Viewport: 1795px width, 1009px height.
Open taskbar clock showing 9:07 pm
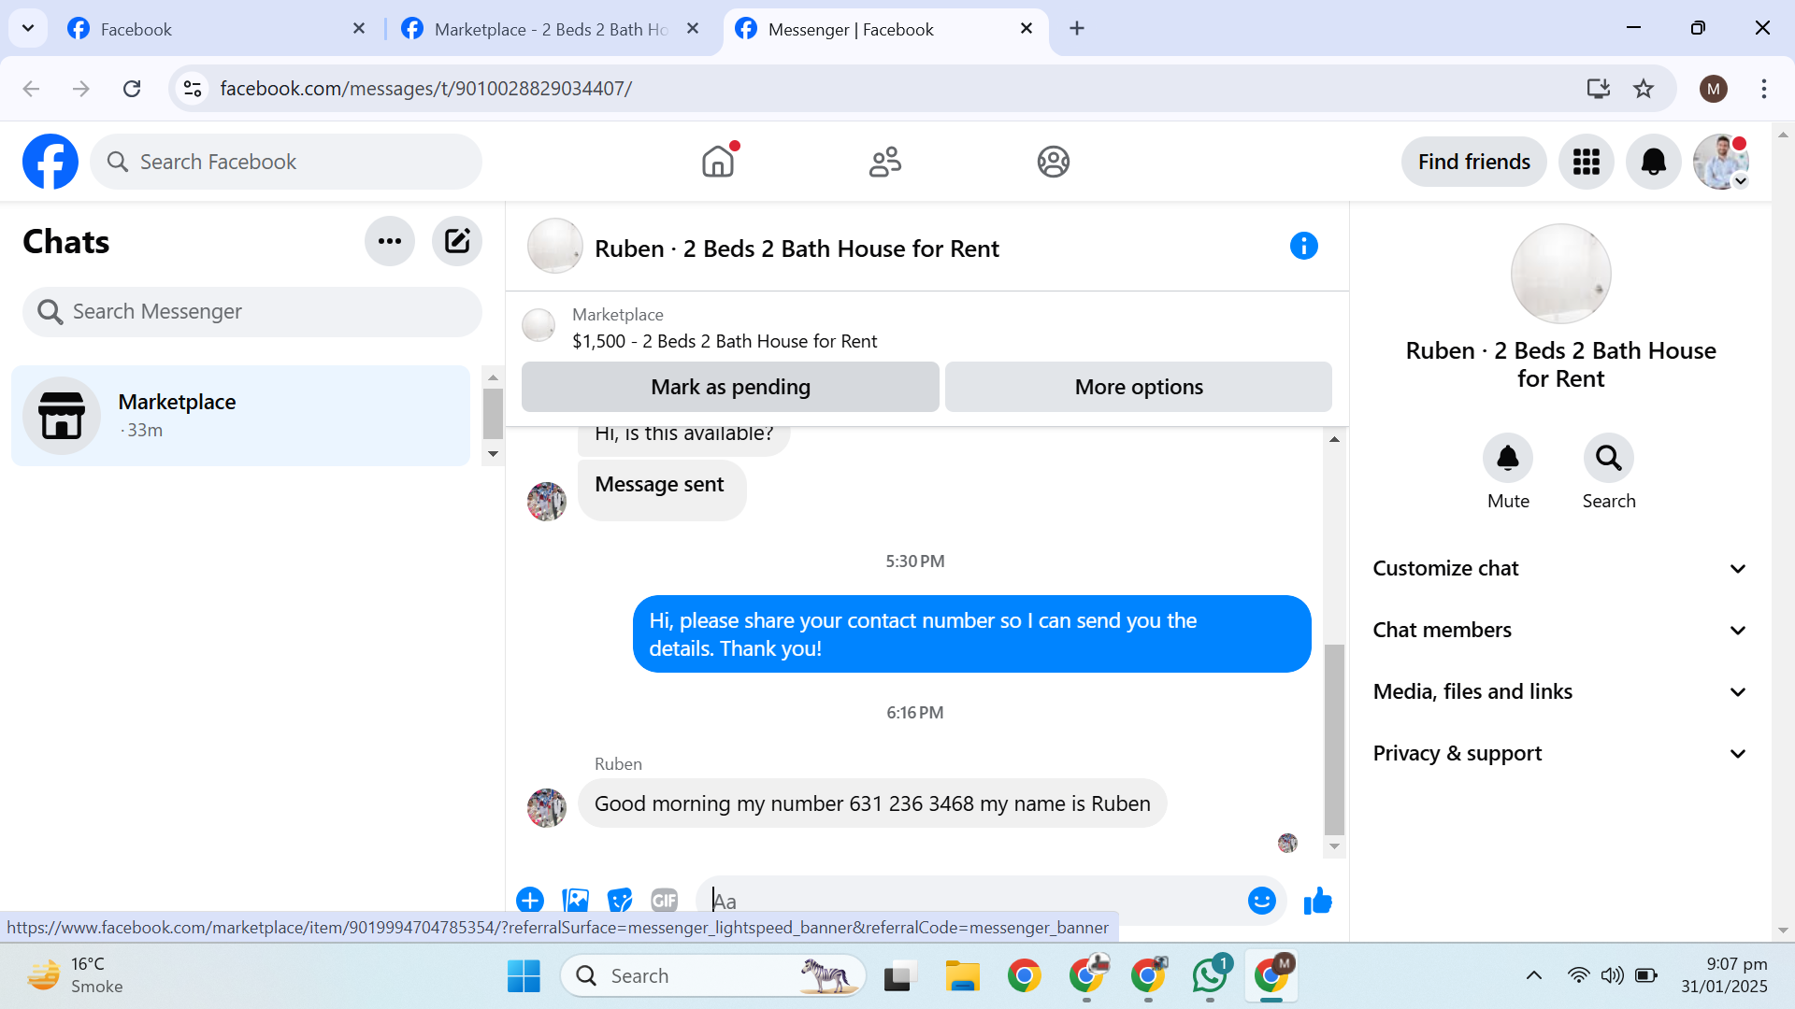point(1724,975)
